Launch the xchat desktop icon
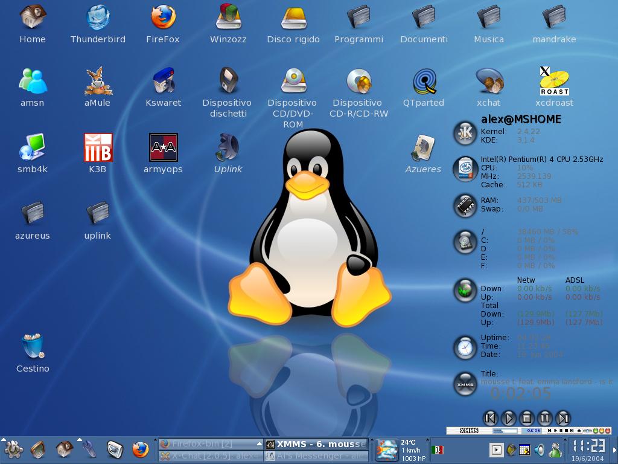This screenshot has height=464, width=618. point(489,81)
